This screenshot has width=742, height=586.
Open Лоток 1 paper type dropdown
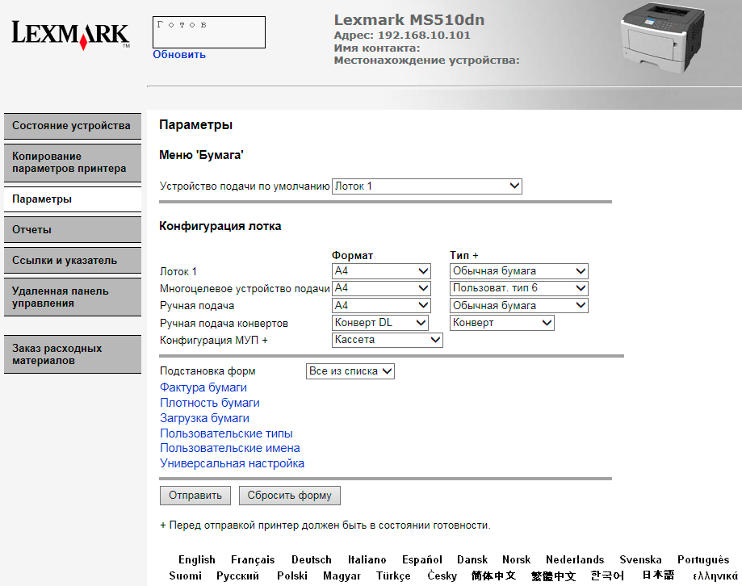[518, 271]
